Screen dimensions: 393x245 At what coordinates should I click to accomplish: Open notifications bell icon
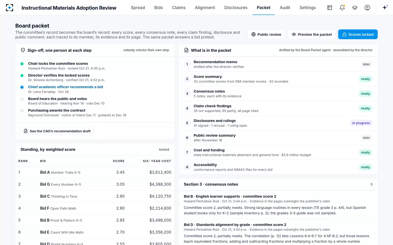[x=342, y=8]
